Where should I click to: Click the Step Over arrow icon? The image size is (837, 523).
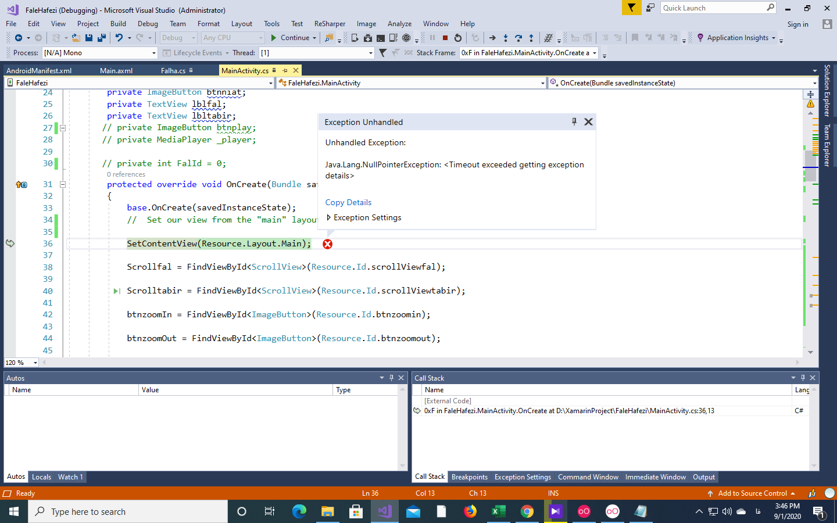coord(518,38)
